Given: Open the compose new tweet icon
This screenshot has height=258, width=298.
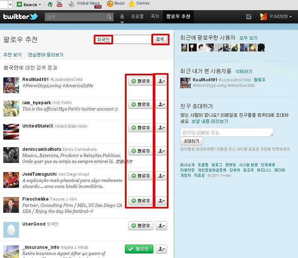Looking at the screenshot, I should coord(249,17).
